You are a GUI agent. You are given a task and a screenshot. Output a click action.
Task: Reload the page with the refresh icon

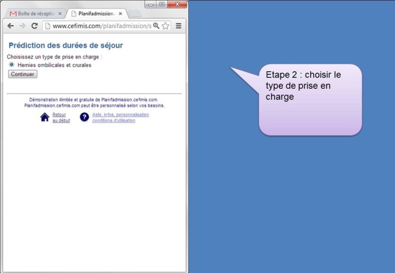tap(34, 26)
